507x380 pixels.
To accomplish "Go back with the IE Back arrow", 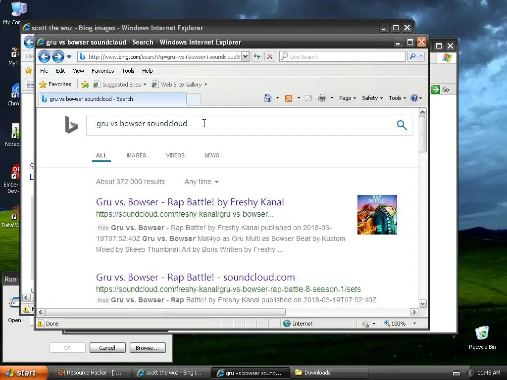I will 44,57.
